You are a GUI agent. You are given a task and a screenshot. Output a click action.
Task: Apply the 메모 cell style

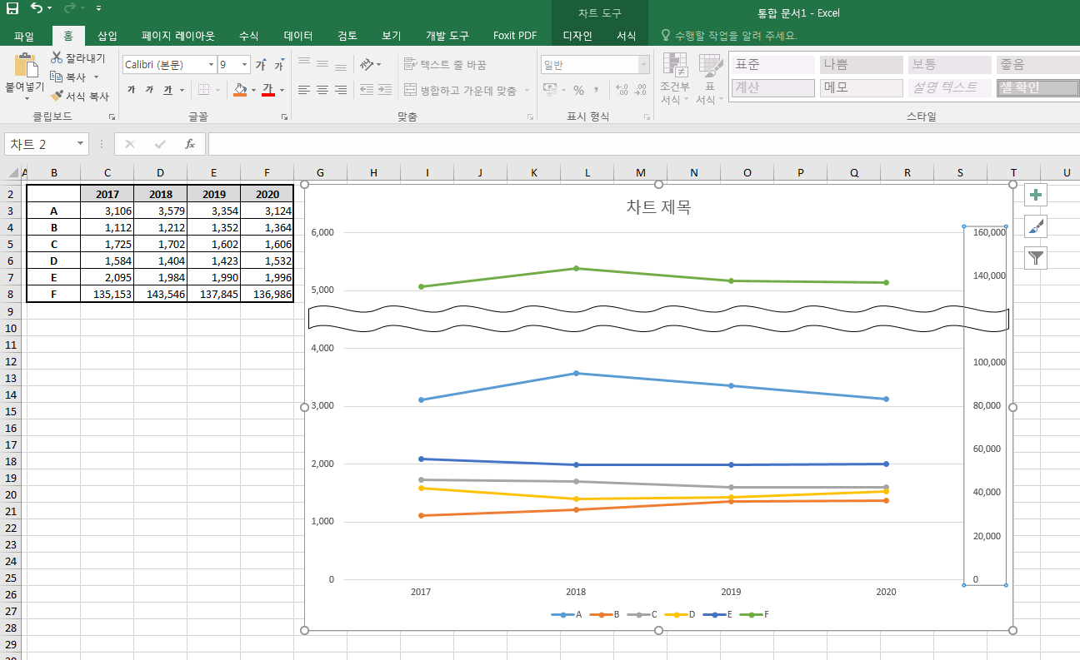pos(862,87)
